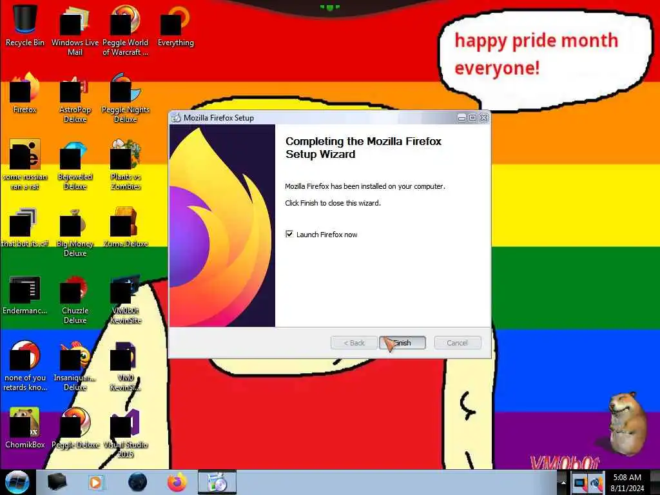Uncheck Launch Firefox now checkbox
This screenshot has width=660, height=495.
pyautogui.click(x=289, y=234)
